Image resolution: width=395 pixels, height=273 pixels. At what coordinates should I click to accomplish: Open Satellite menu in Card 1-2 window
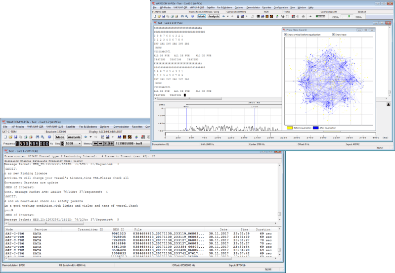(x=71, y=127)
